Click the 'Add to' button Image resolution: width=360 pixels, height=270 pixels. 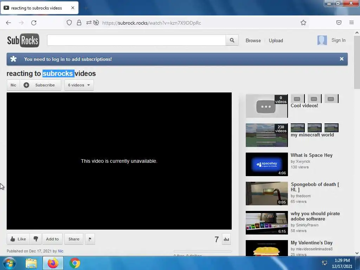tap(52, 239)
